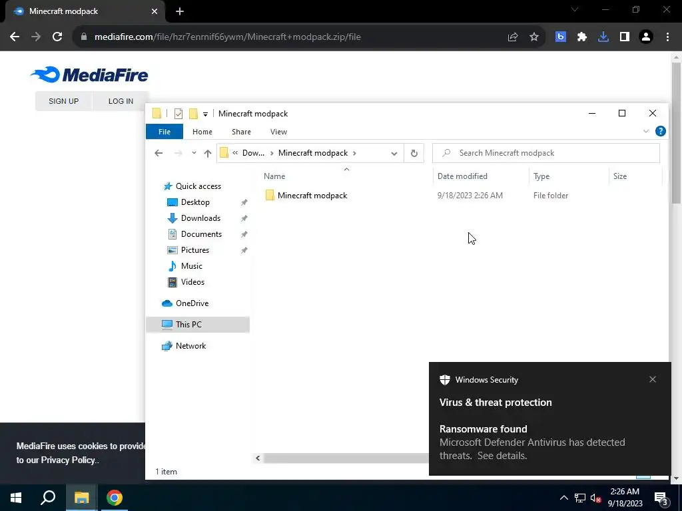The width and height of the screenshot is (682, 511).
Task: Reload the MediaFire page in Chrome
Action: click(x=57, y=37)
